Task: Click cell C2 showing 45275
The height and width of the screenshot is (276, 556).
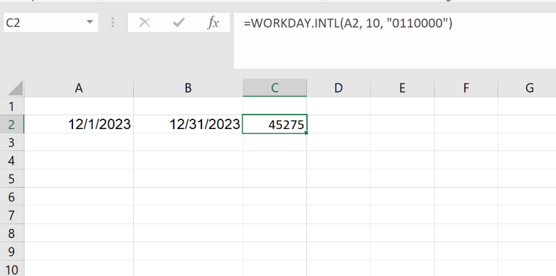Action: [x=275, y=124]
